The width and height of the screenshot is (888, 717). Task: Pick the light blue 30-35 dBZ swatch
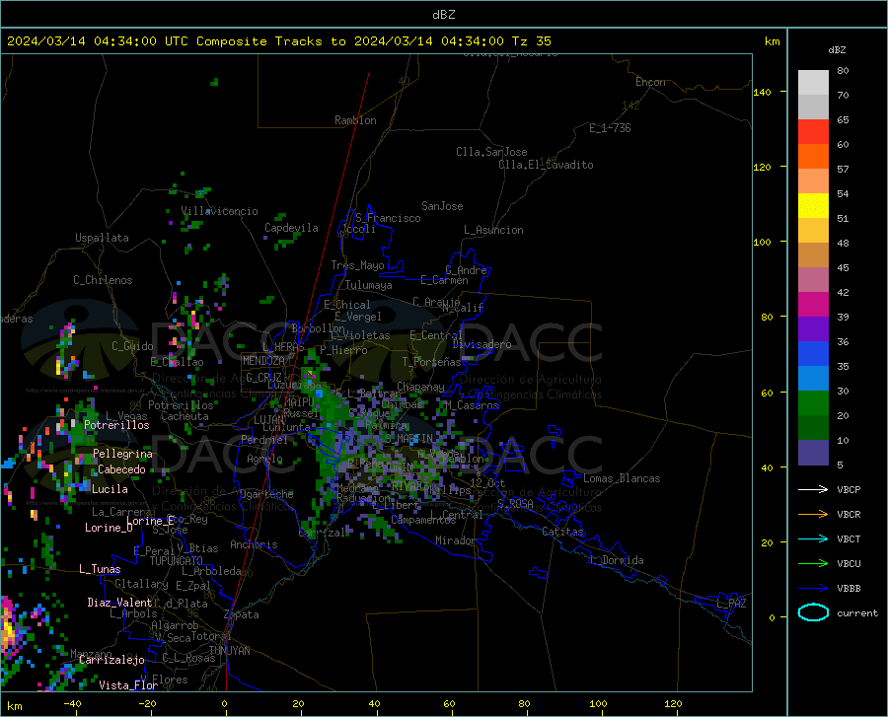coord(813,379)
